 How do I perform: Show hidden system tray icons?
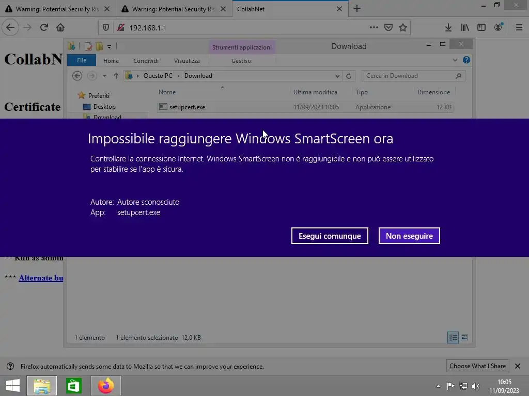pyautogui.click(x=438, y=386)
